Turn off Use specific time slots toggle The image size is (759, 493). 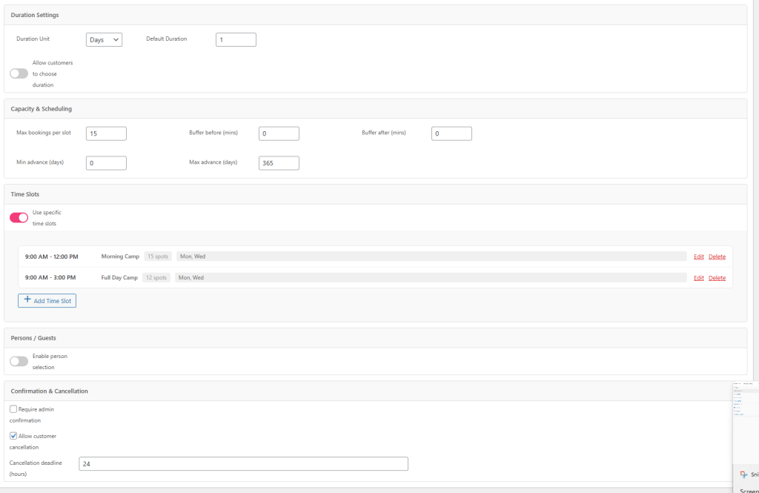click(19, 217)
